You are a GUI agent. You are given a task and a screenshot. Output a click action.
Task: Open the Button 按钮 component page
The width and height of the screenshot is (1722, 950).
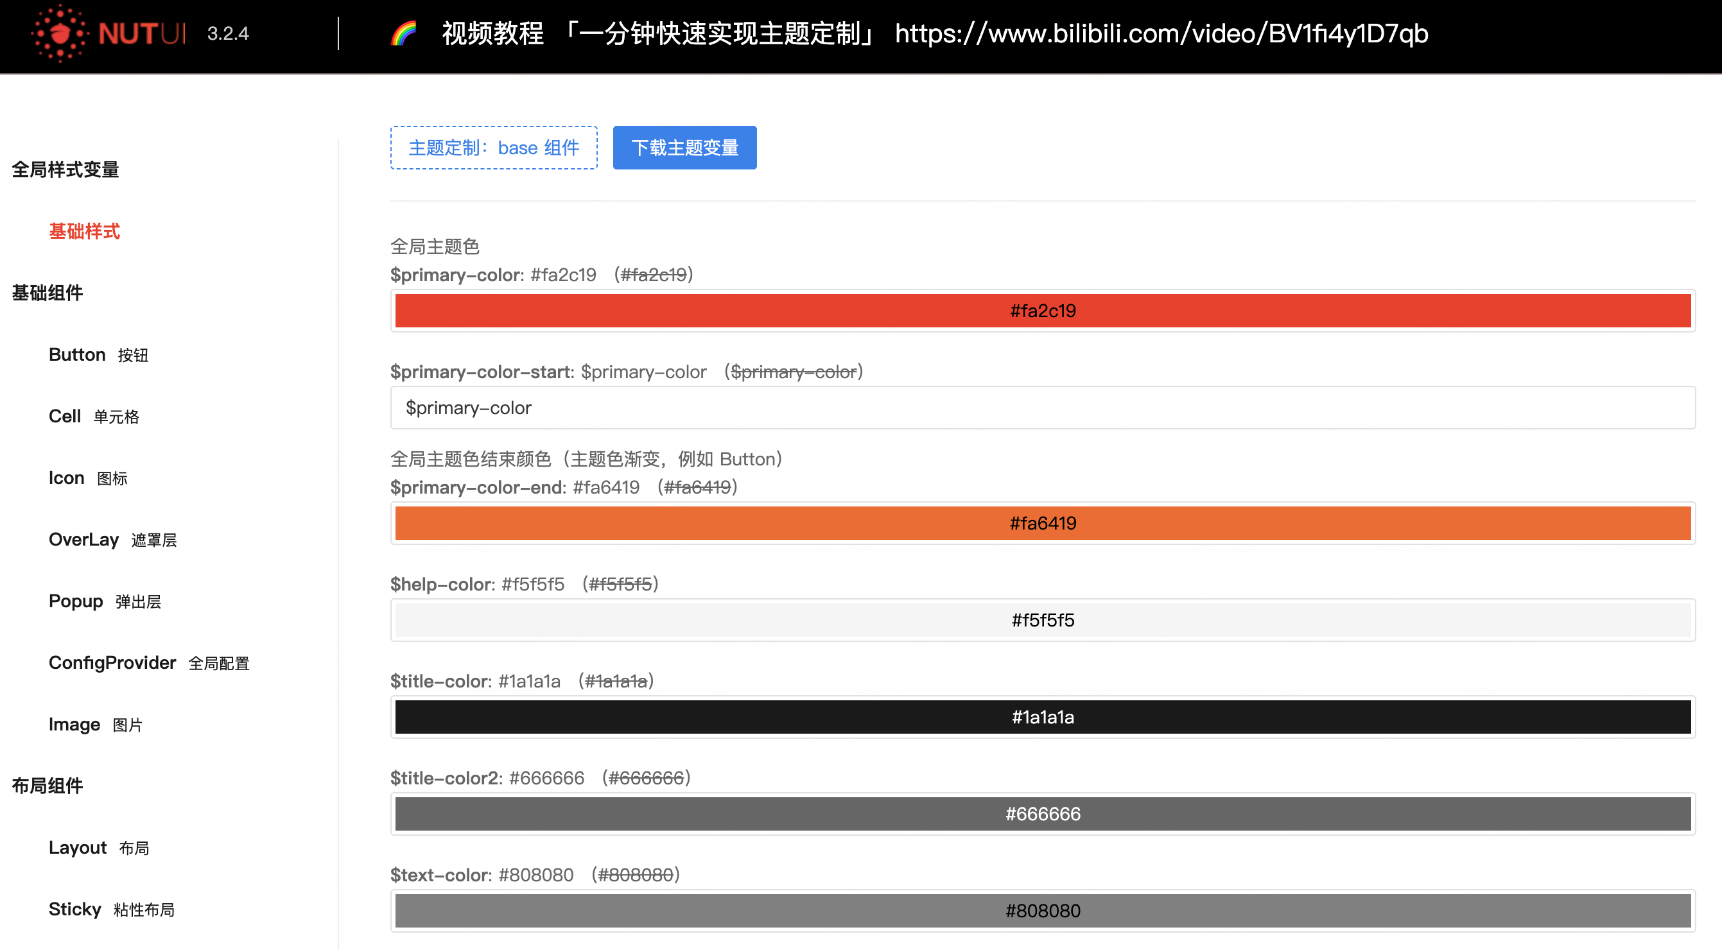[99, 354]
